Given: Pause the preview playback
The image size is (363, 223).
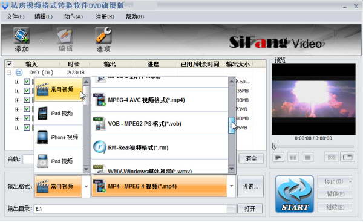Looking at the screenshot, I should point(293,158).
